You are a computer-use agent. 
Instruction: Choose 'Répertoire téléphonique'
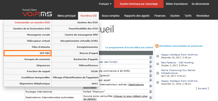[28, 84]
